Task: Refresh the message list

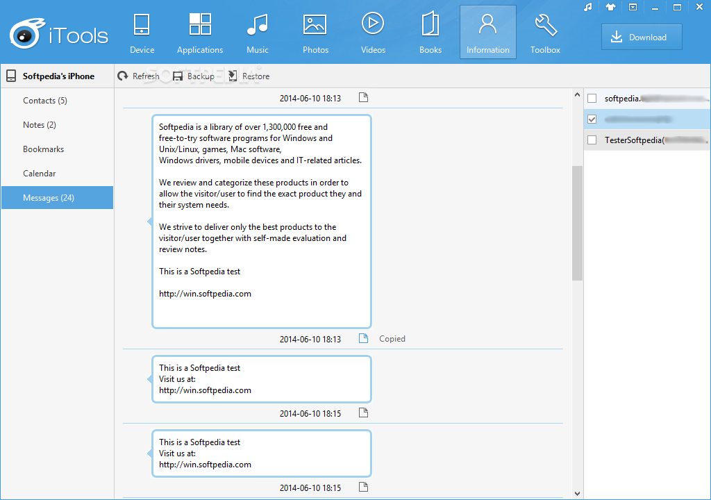Action: pyautogui.click(x=139, y=76)
